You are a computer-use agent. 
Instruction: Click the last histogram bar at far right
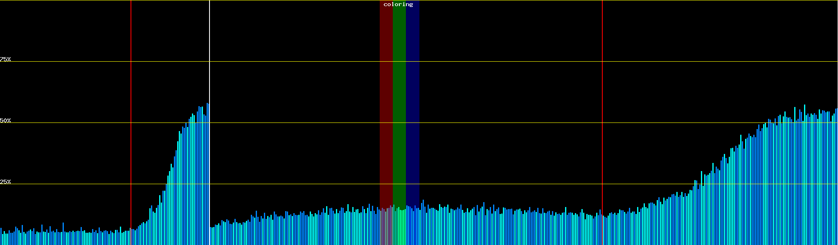tap(836, 176)
